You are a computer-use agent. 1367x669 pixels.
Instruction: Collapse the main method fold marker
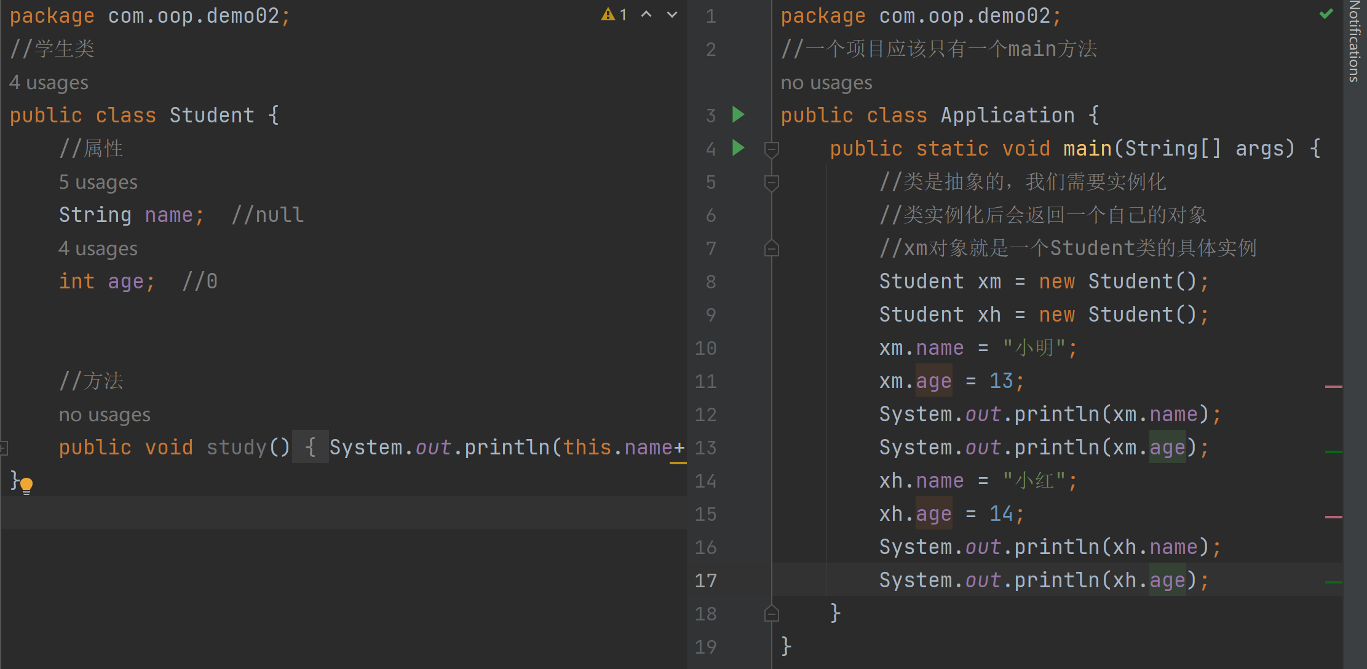[772, 149]
